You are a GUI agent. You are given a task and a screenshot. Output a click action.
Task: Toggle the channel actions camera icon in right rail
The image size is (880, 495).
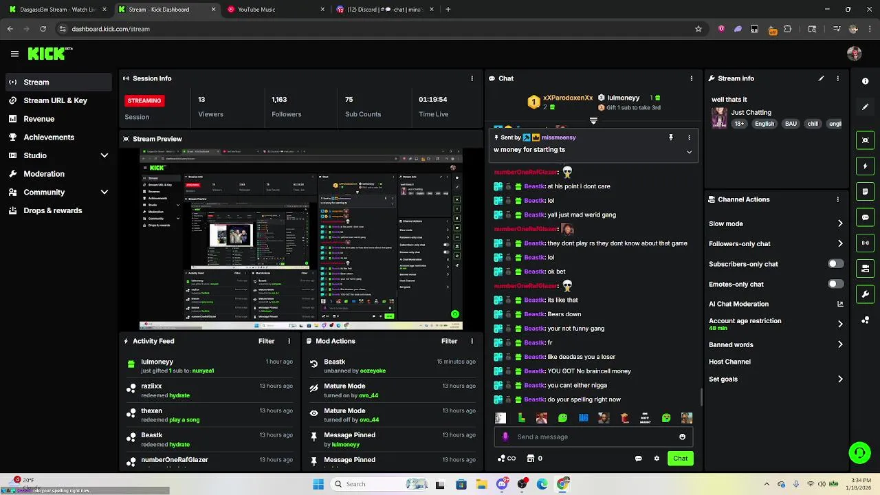pyautogui.click(x=865, y=268)
